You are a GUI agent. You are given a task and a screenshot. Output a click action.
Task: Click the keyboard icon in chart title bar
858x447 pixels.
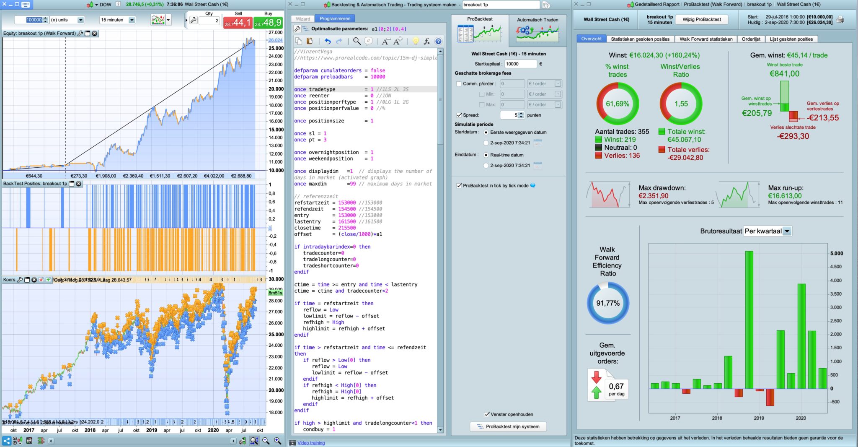(x=26, y=5)
